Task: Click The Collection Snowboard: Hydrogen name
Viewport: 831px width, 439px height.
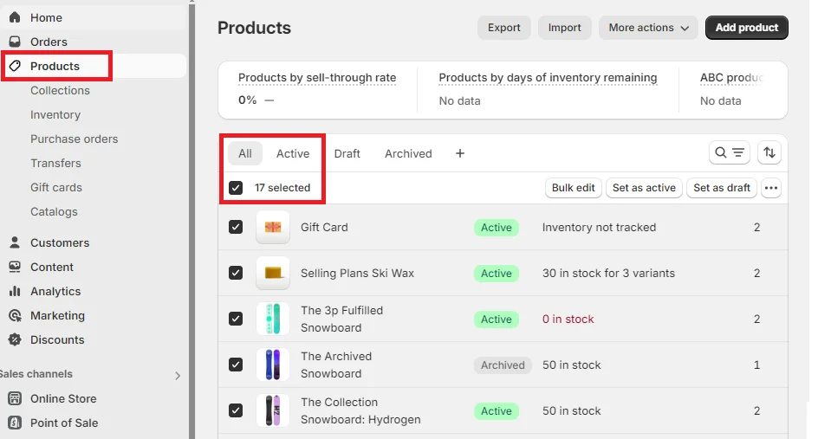Action: point(360,410)
